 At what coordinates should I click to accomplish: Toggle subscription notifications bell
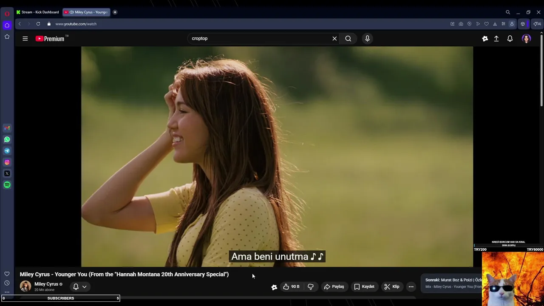click(x=76, y=286)
